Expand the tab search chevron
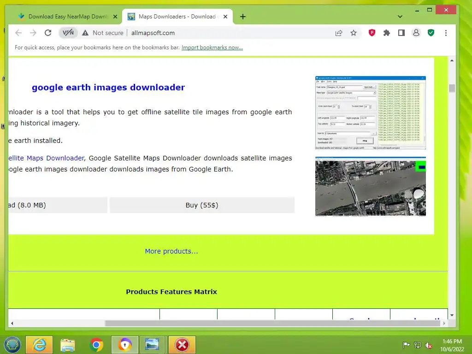472x354 pixels. click(x=400, y=17)
